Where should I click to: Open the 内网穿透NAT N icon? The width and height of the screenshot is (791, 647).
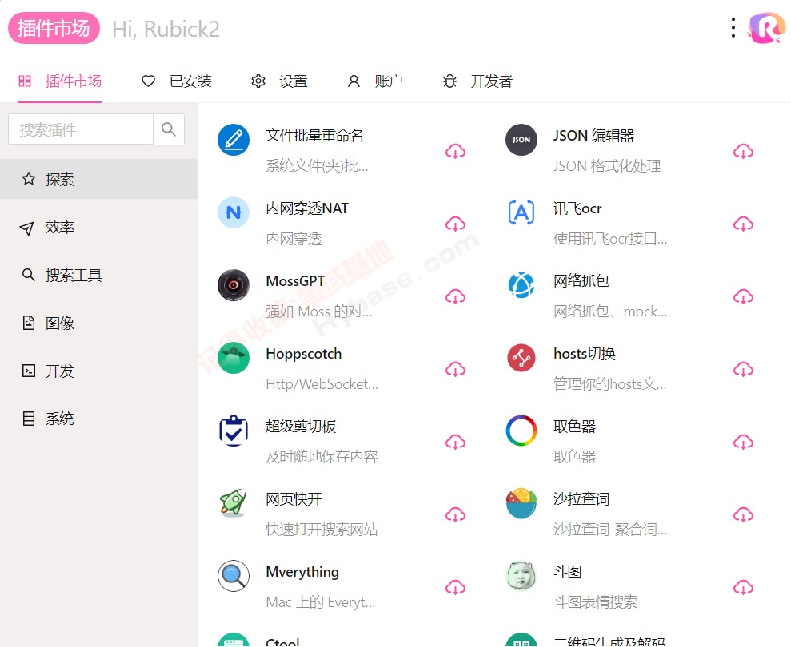point(234,212)
